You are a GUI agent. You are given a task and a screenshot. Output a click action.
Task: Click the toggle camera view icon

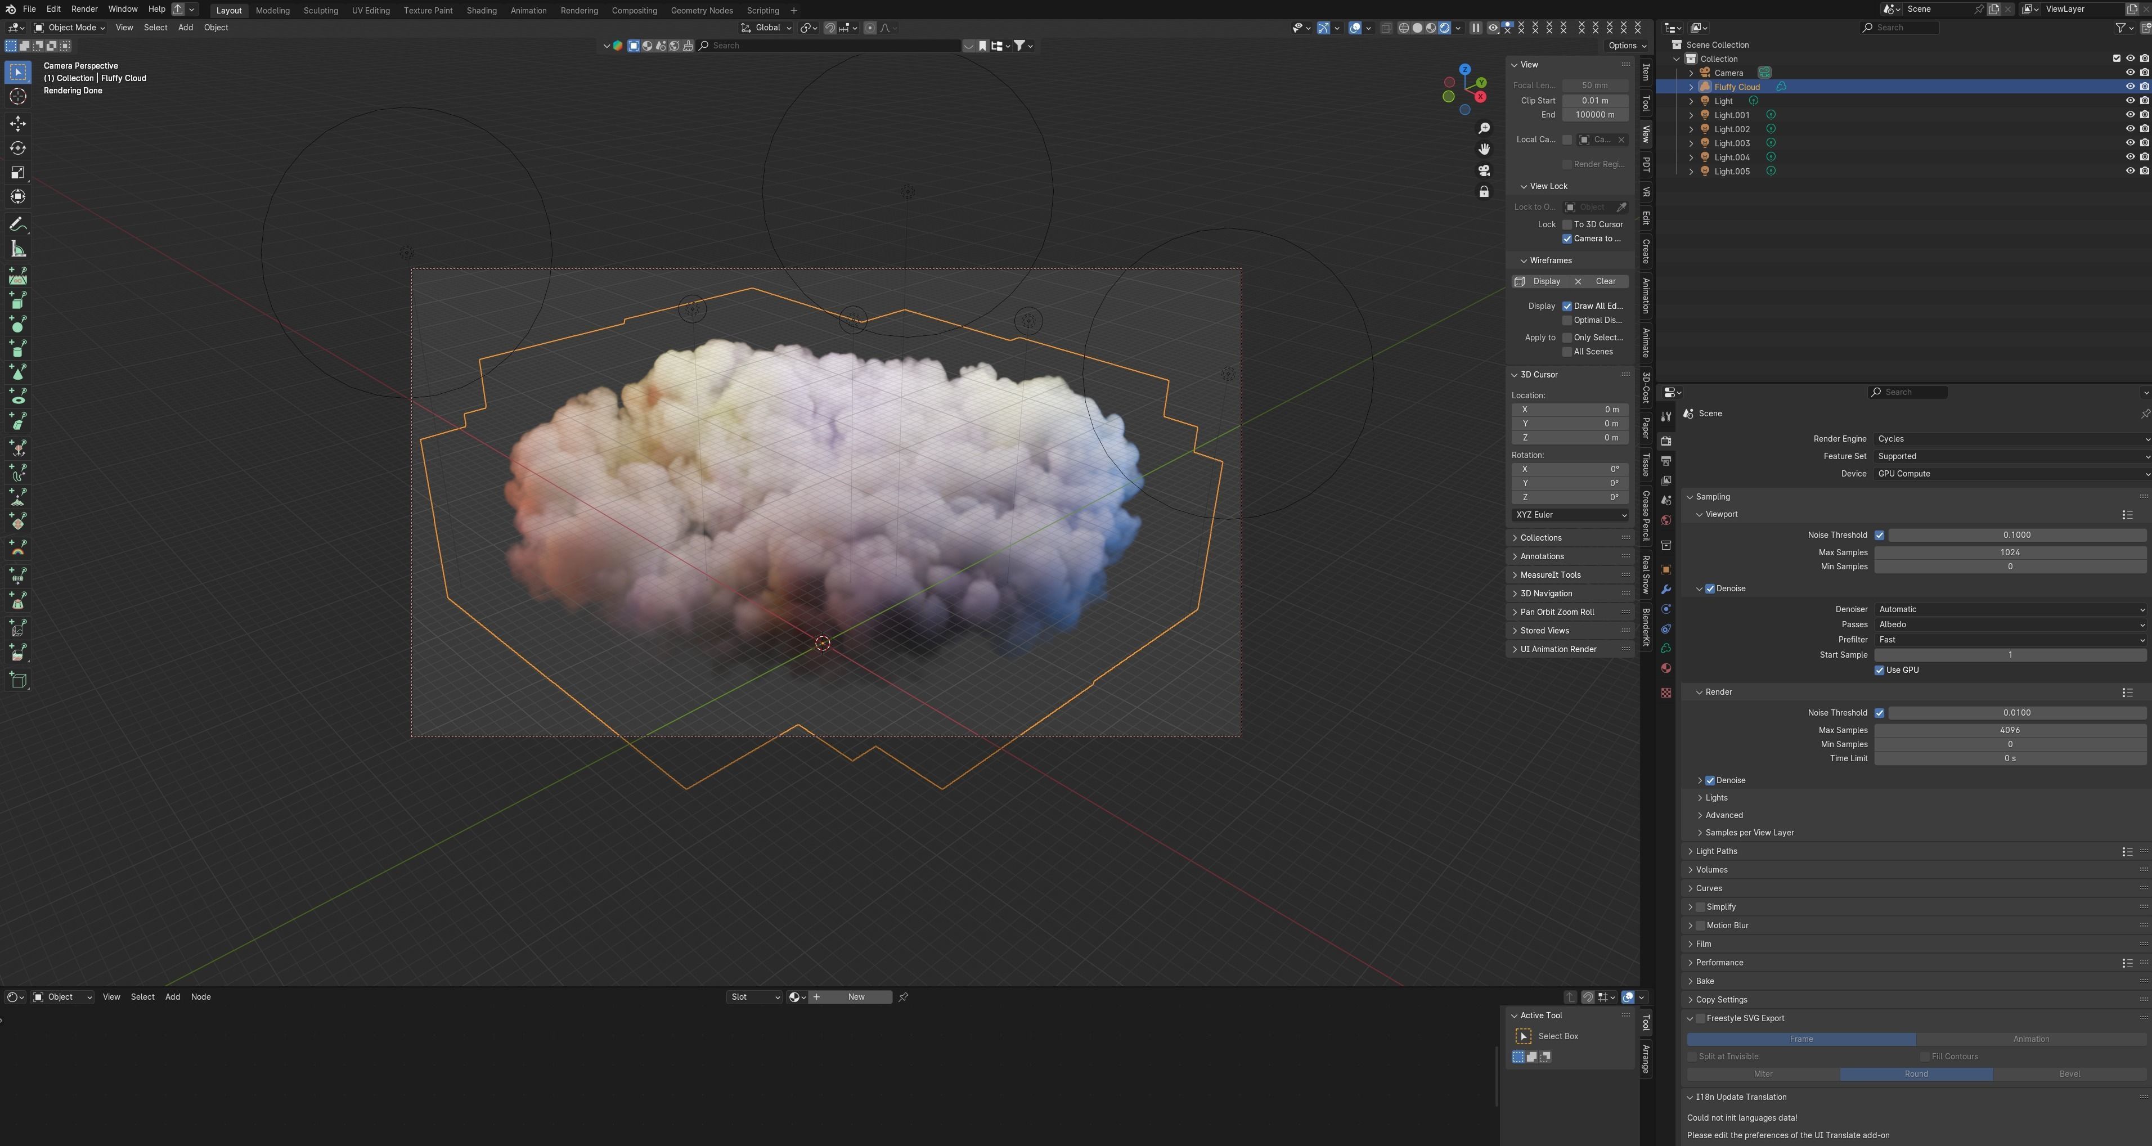pos(1484,170)
